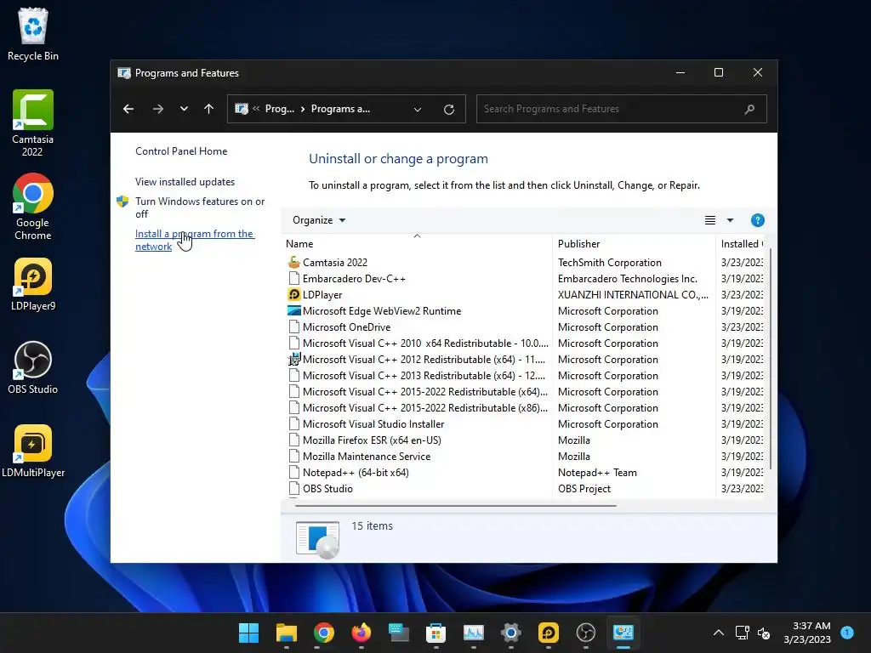
Task: Select Visual C++ 2015-2022 Redistributable (x86)
Action: [x=425, y=407]
